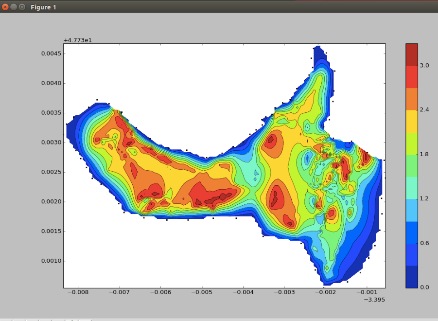Click the yellow colorbar band below 2.4
This screenshot has height=321, width=438.
point(412,122)
